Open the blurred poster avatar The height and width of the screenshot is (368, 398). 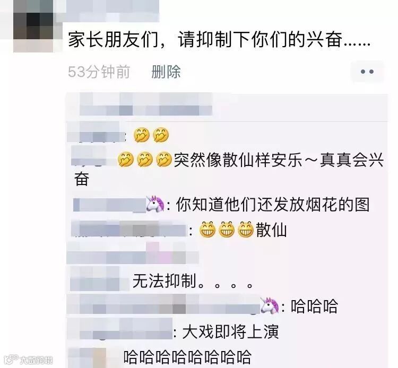click(33, 26)
